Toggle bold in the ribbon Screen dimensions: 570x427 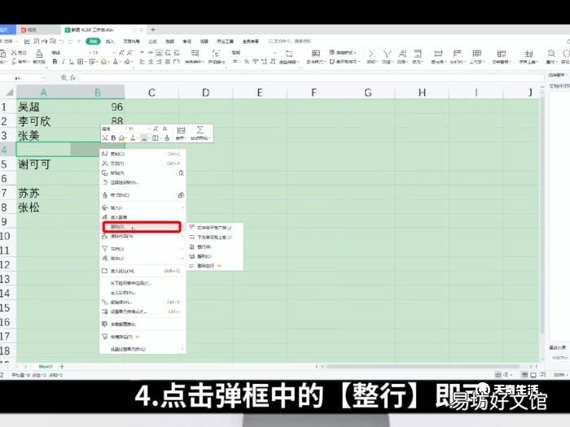point(55,62)
